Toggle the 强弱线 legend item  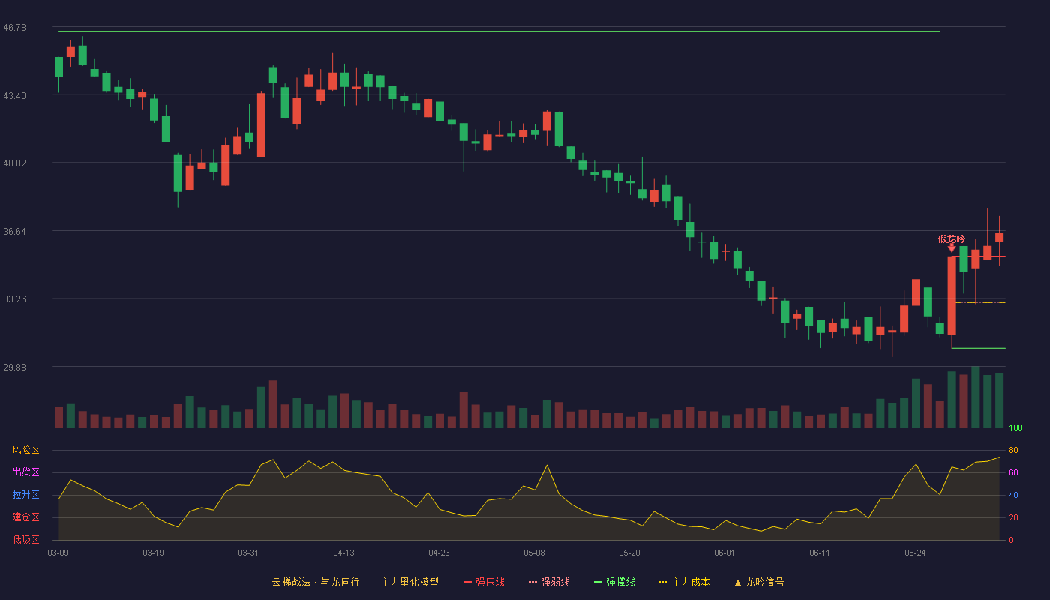[x=549, y=582]
